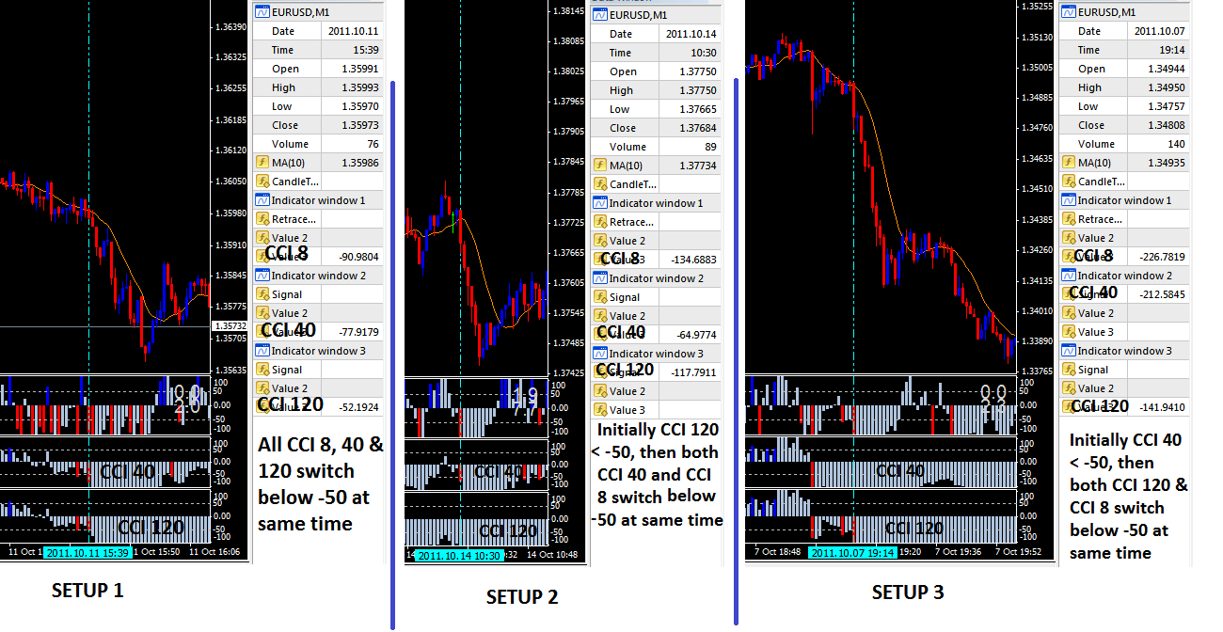Click CandleT... indicator icon in 2011.10.11 data window
Screen dimensions: 1223x632
pos(262,182)
